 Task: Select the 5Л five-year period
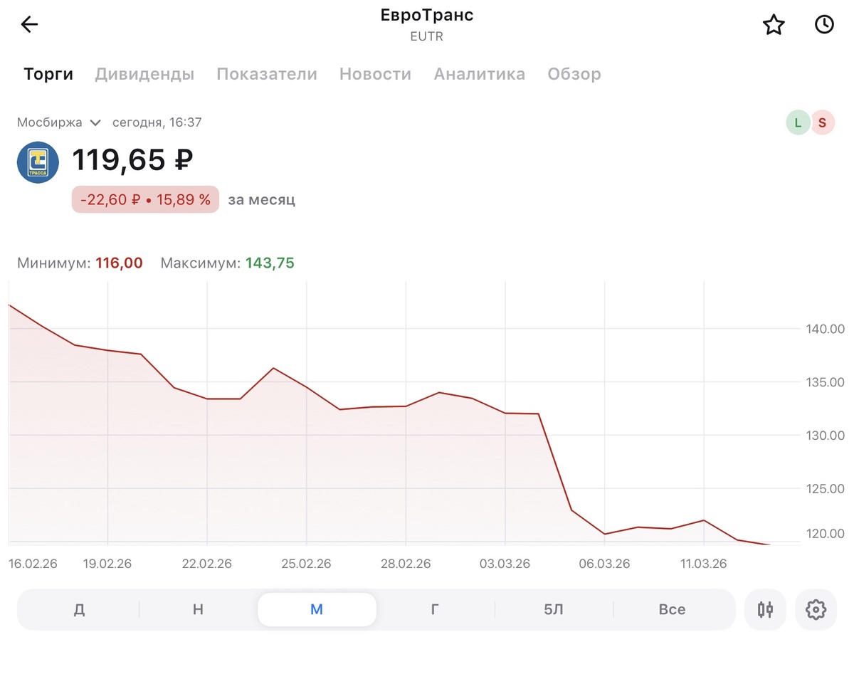click(x=554, y=609)
